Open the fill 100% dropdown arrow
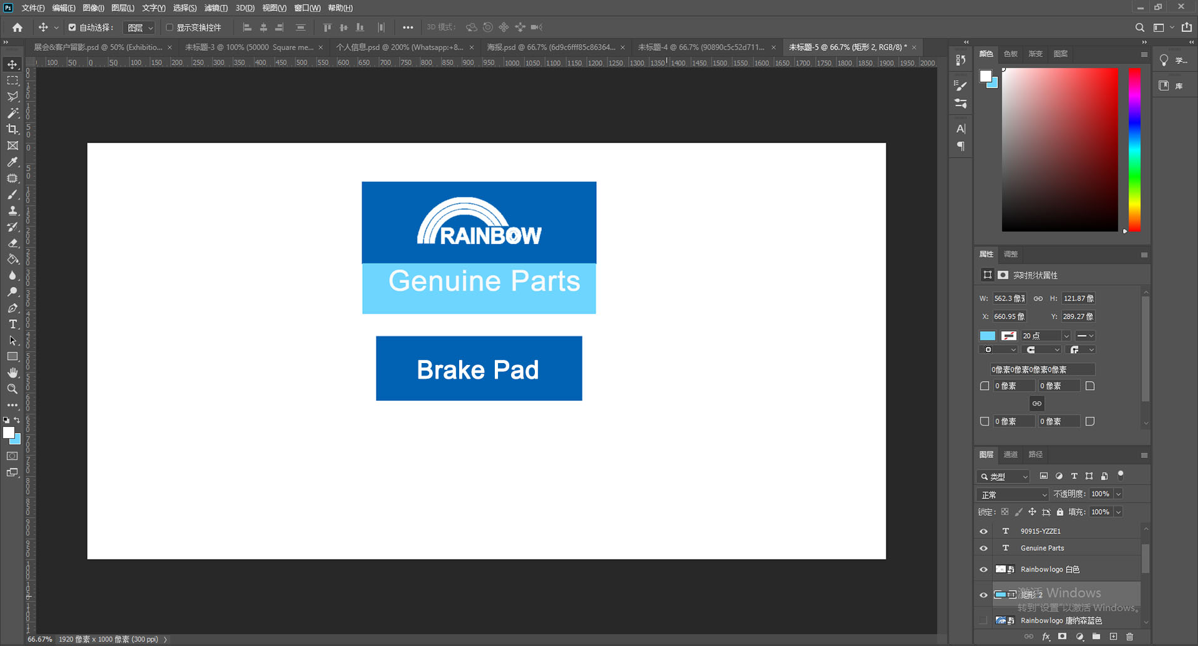The image size is (1198, 646). pos(1119,512)
